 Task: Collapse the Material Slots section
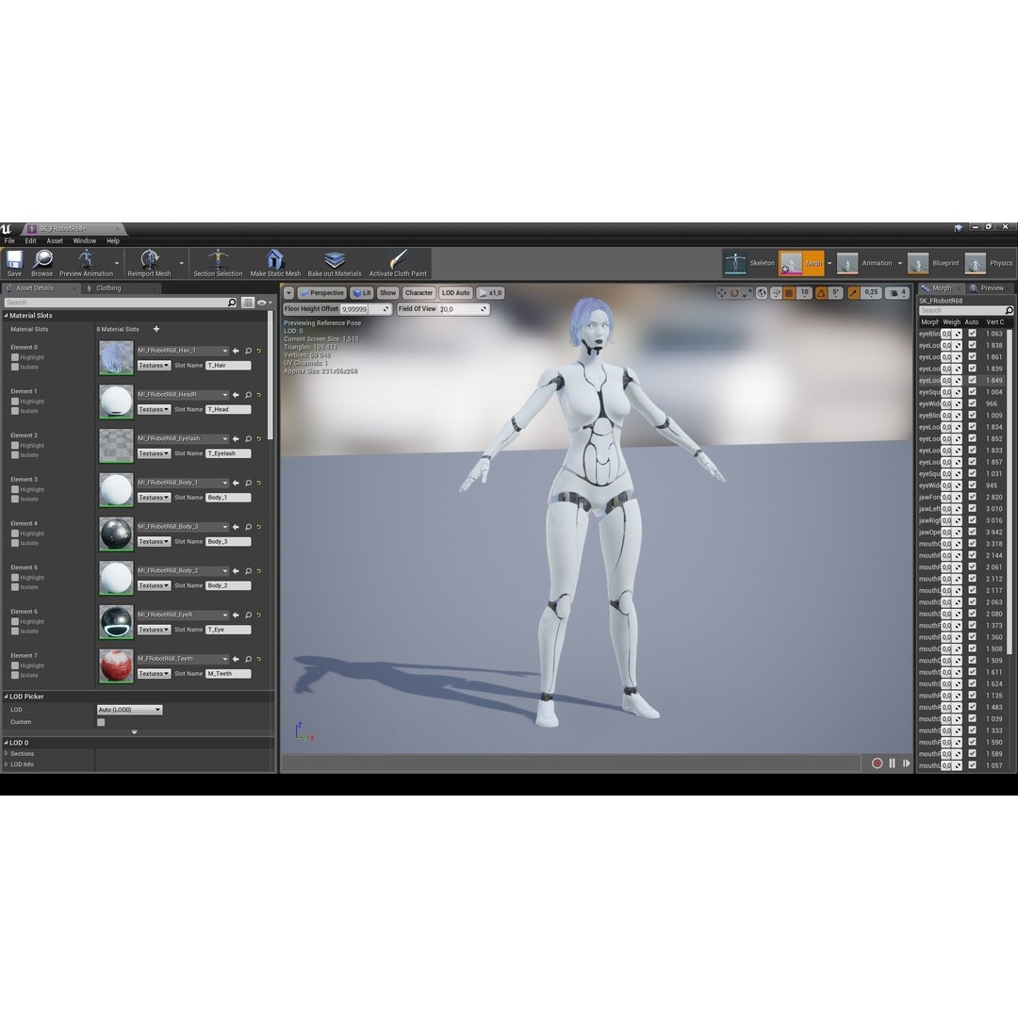coord(6,316)
